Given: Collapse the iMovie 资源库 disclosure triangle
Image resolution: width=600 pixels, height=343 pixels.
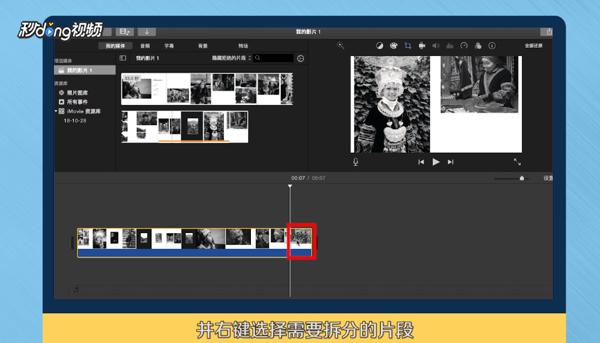Looking at the screenshot, I should point(56,111).
